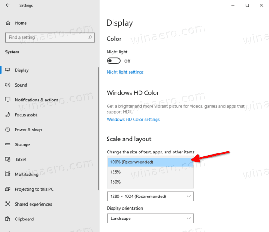
Task: Open Storage settings
Action: pyautogui.click(x=22, y=145)
